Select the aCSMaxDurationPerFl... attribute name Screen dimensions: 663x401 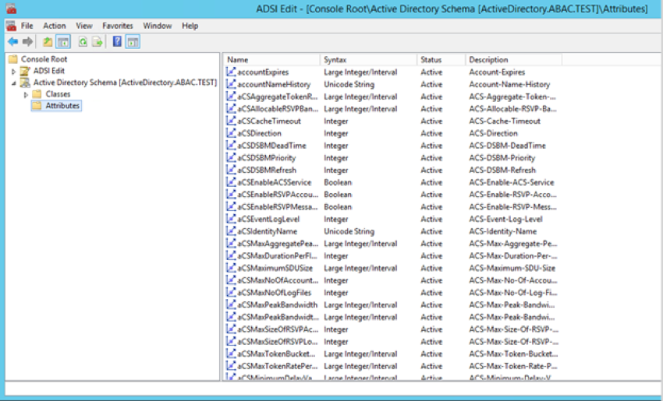click(x=277, y=255)
